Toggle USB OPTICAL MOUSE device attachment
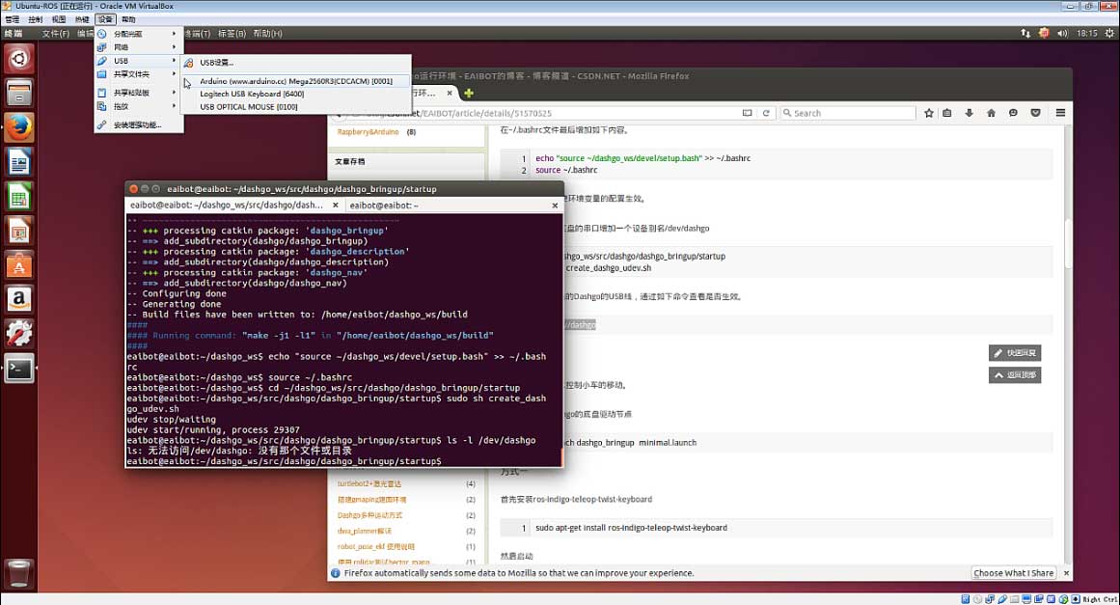This screenshot has width=1120, height=605. click(x=248, y=107)
